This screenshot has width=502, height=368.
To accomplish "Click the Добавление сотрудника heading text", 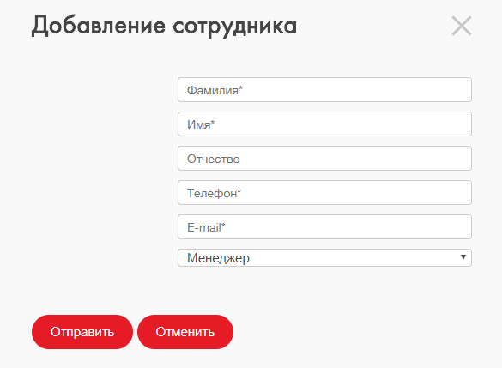I will pos(164,26).
